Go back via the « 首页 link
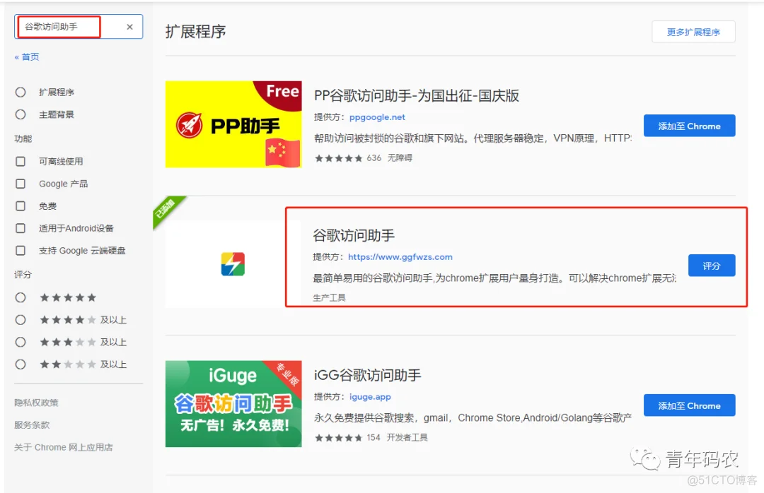Screen dimensions: 764x493 coord(27,57)
